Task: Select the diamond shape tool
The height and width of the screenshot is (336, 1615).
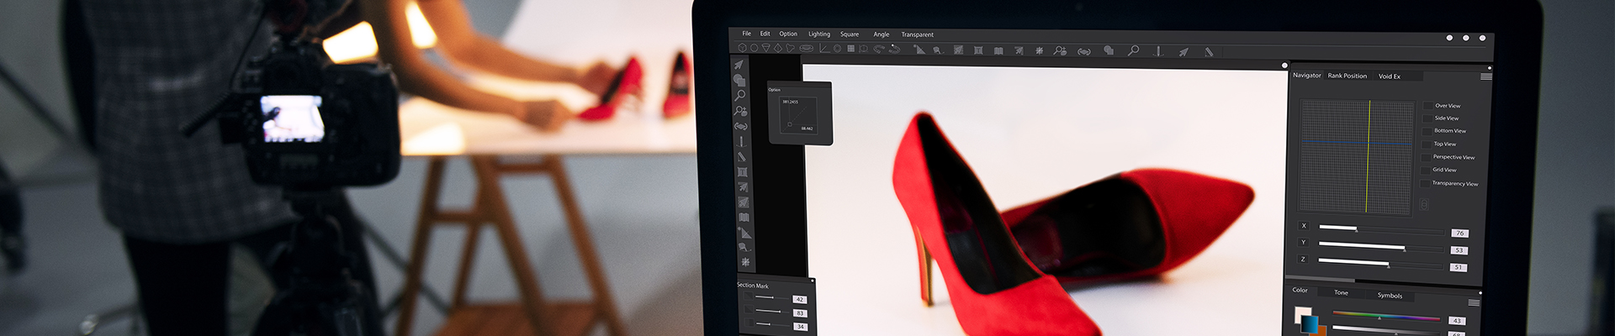Action: point(778,49)
